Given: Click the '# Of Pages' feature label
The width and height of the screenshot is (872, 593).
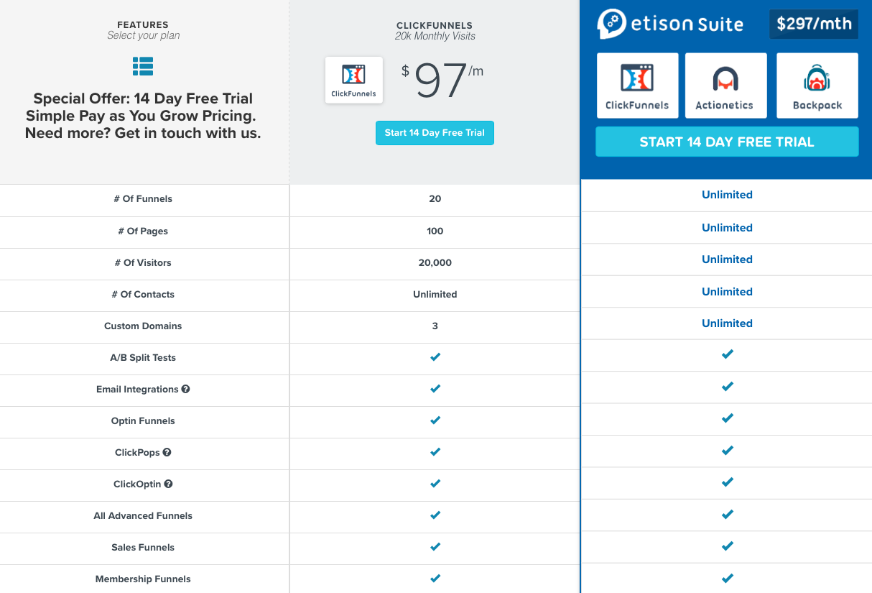Looking at the screenshot, I should (x=143, y=231).
